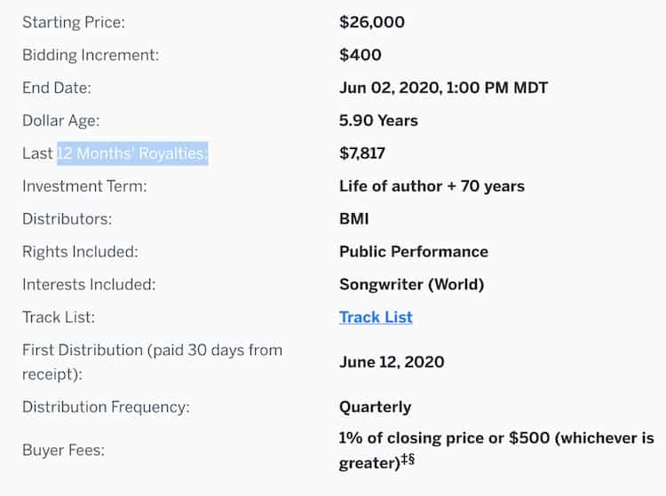The width and height of the screenshot is (666, 496).
Task: Click highlighted 12 Months' Royalties text
Action: point(132,154)
